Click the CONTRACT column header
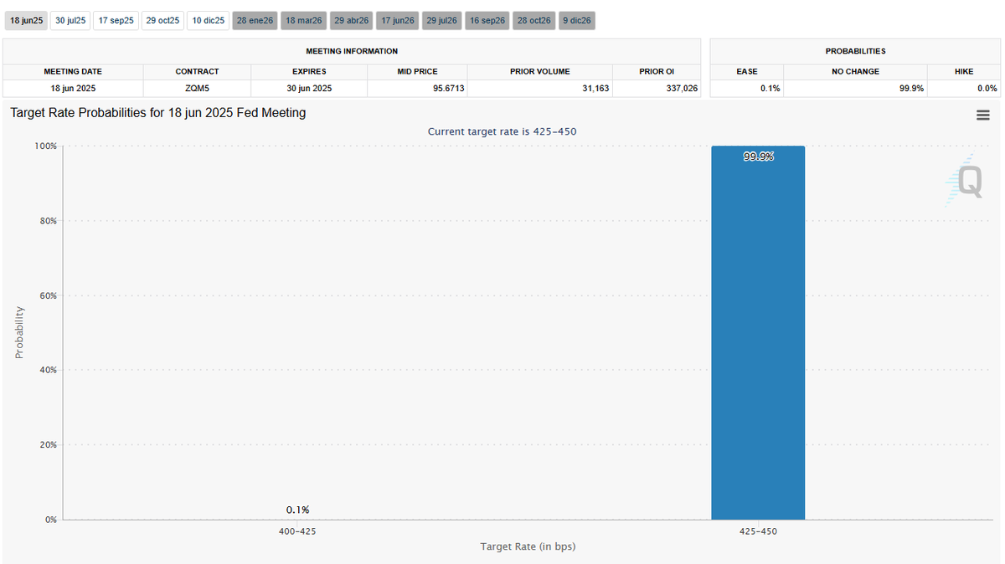 [197, 72]
